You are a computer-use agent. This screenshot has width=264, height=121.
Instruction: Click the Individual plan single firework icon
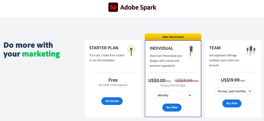pos(191,51)
